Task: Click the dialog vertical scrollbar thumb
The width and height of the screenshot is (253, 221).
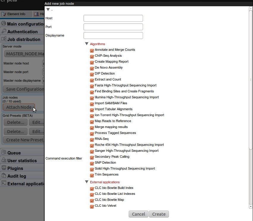Action: tap(251, 80)
